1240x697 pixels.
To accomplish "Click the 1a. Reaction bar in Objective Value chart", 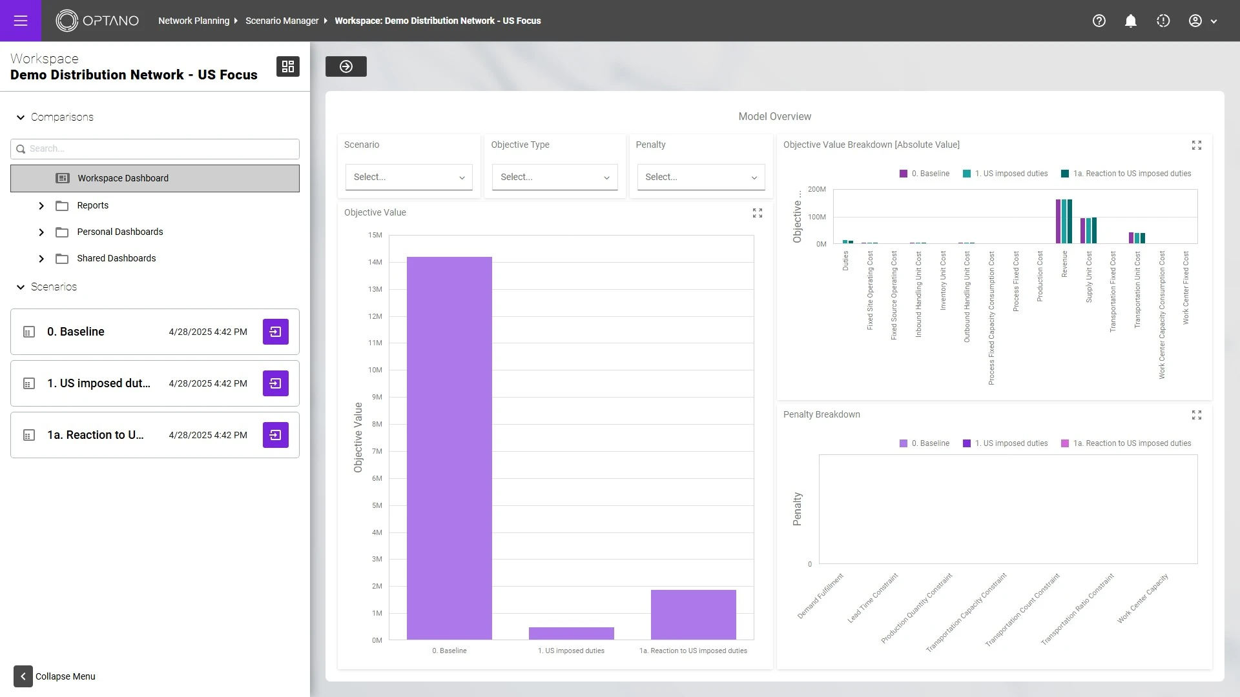I will [x=694, y=615].
